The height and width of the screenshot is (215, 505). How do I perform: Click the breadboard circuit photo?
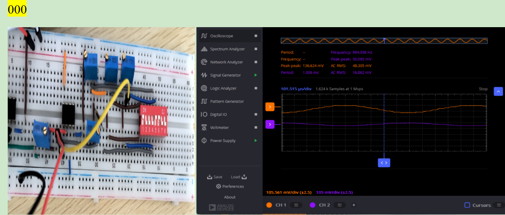point(101,121)
